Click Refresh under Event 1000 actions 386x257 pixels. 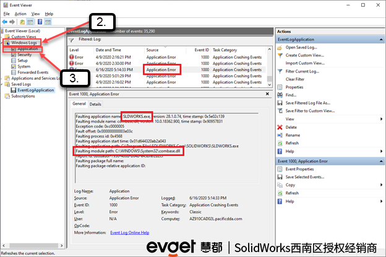tap(292, 193)
